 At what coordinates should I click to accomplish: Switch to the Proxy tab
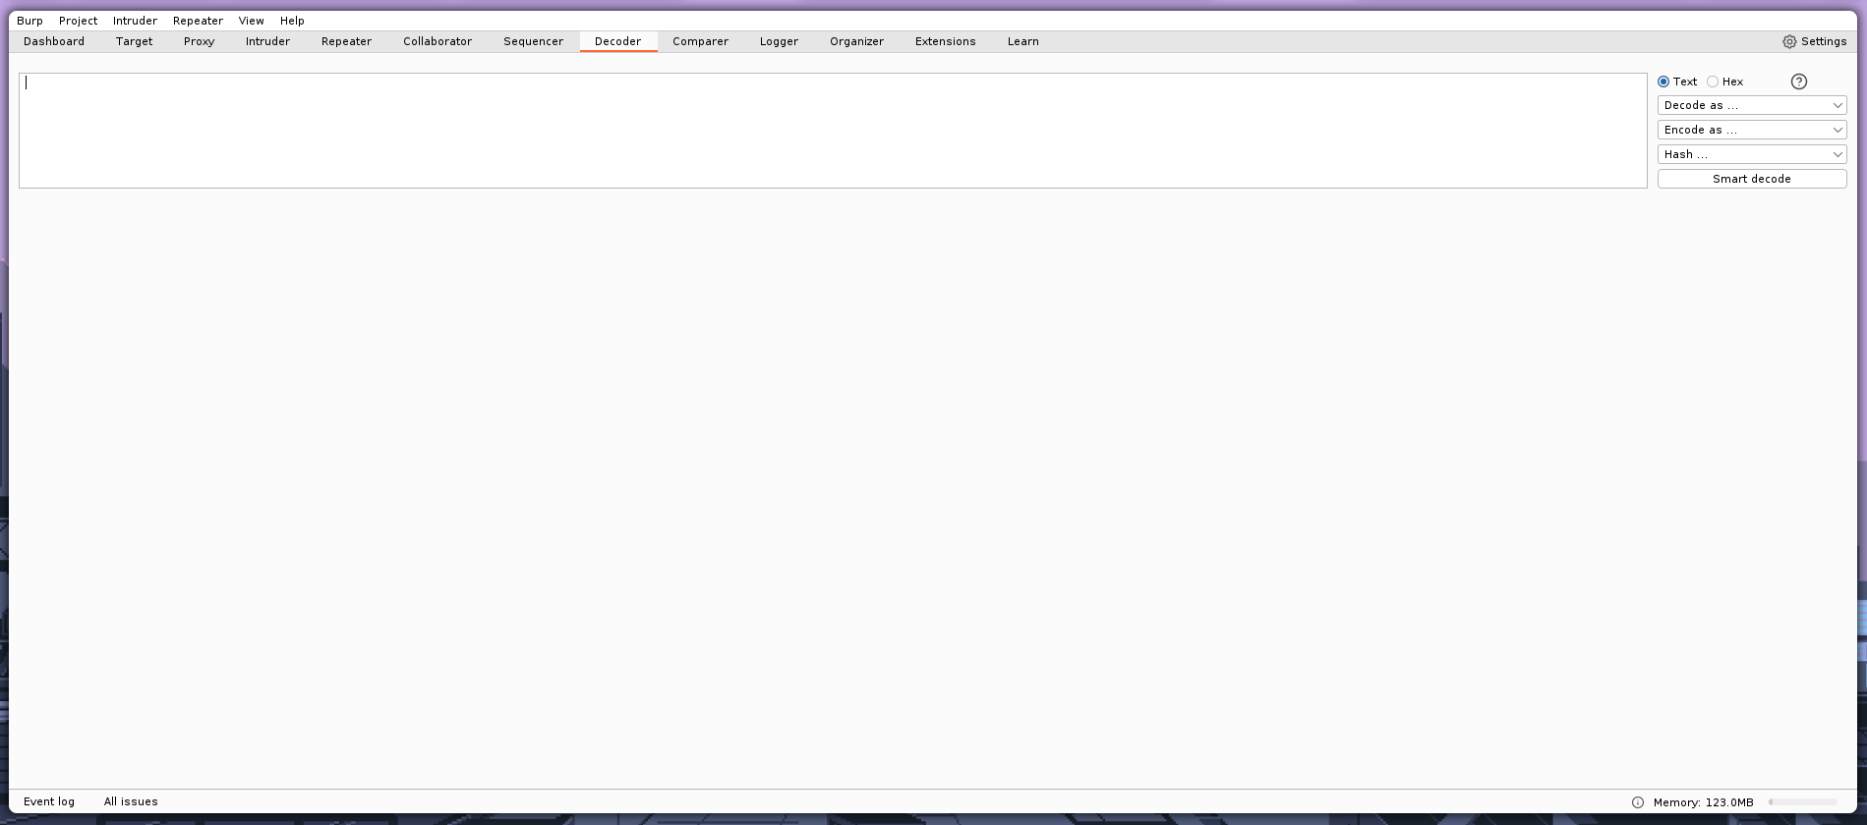(x=199, y=41)
